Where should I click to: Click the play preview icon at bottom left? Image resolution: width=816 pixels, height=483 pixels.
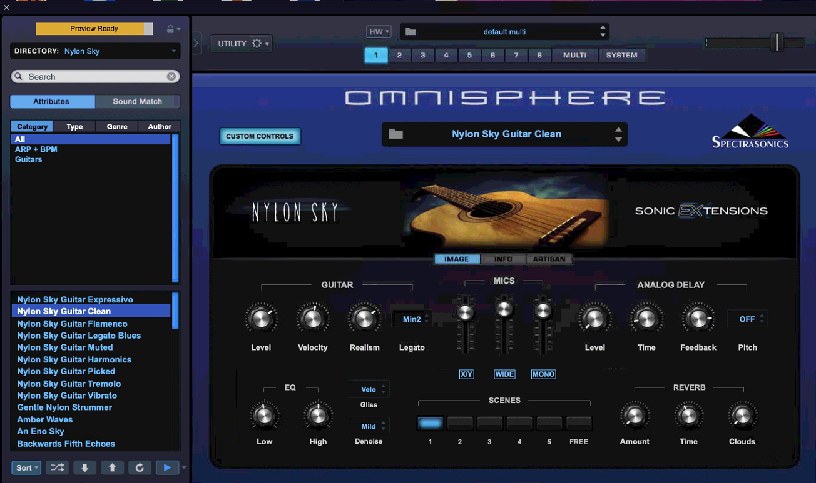[x=166, y=467]
